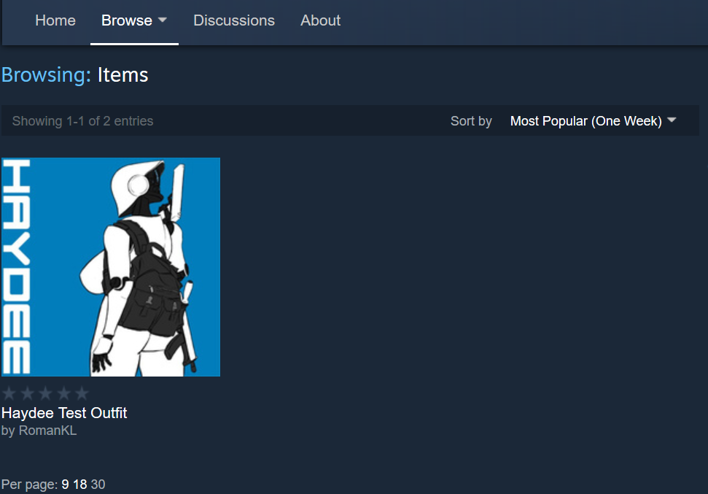
Task: Go to the Home tab
Action: click(x=55, y=20)
